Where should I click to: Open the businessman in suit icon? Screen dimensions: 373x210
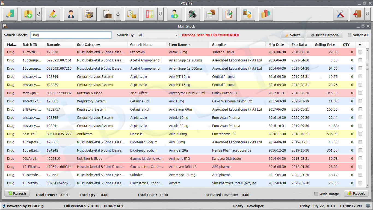coord(71,14)
